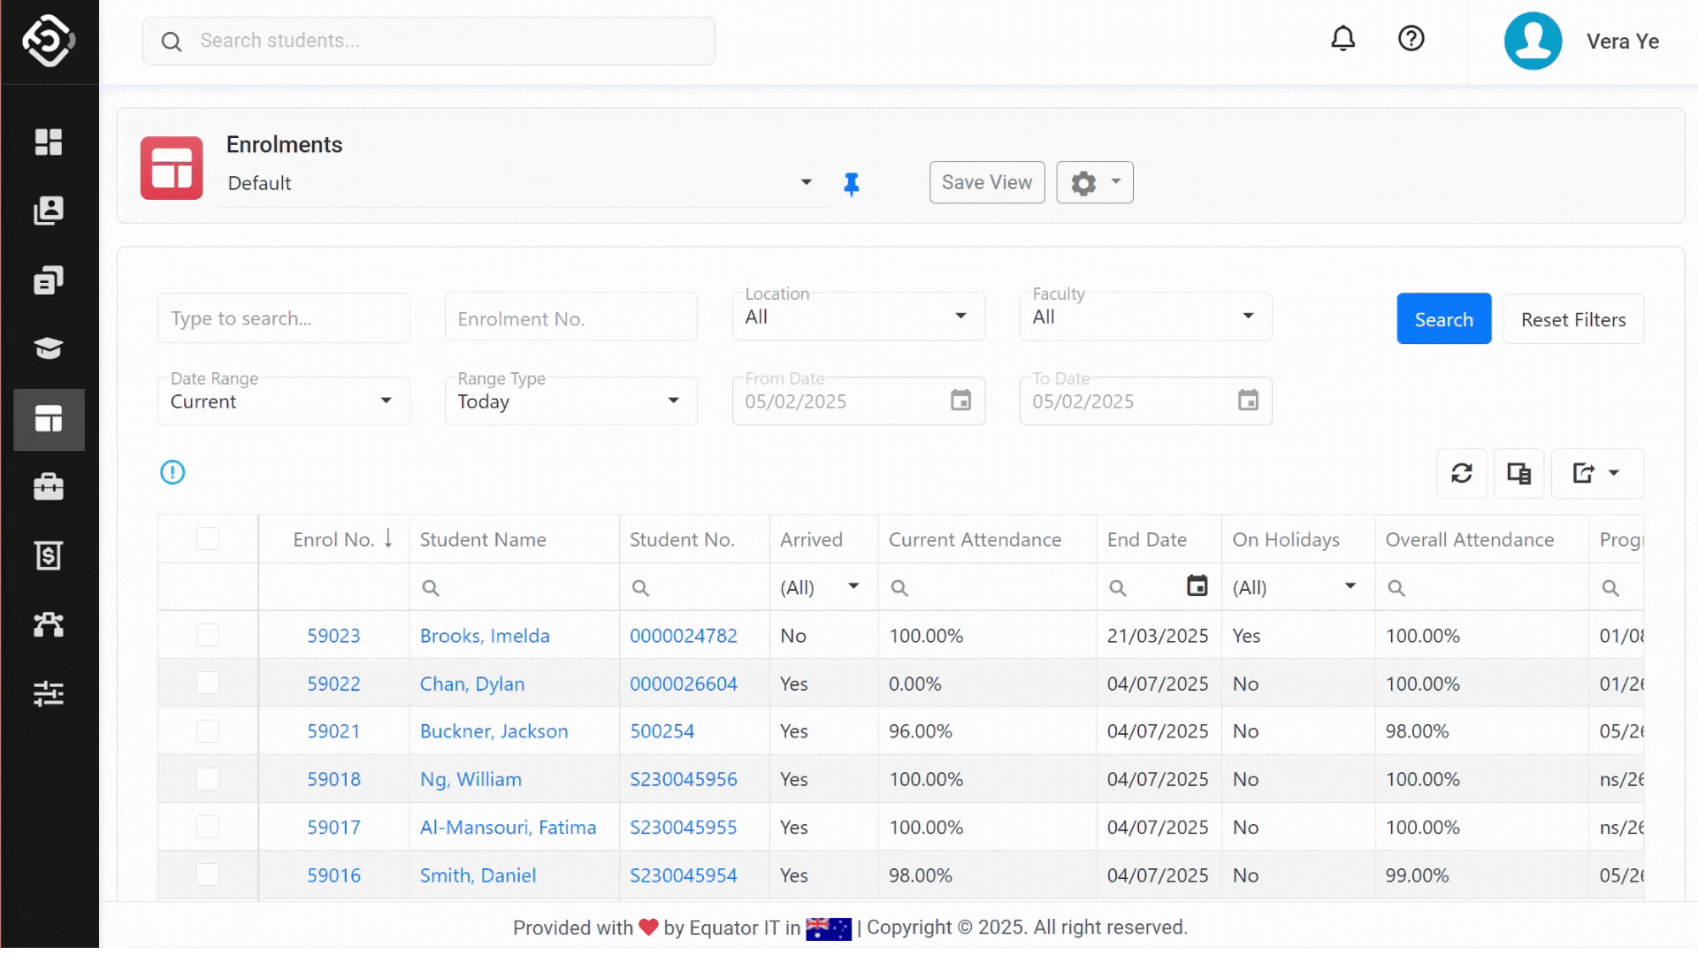This screenshot has width=1698, height=955.
Task: Click the blue info circle icon
Action: 172,472
